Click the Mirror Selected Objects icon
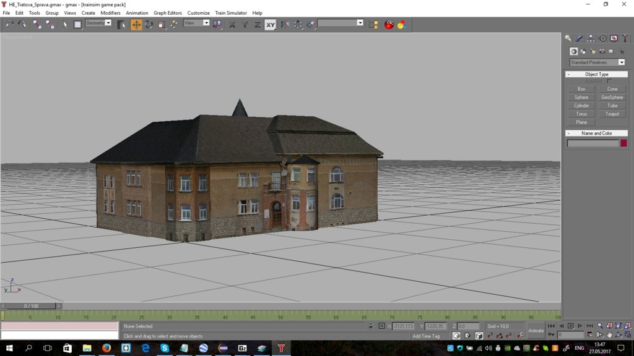Viewport: 634px width, 356px height. click(285, 25)
